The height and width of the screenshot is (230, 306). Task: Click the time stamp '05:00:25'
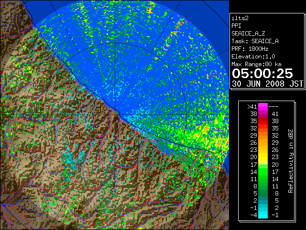click(262, 73)
